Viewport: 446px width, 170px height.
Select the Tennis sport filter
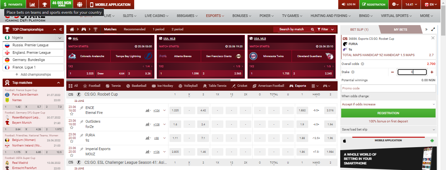(x=113, y=86)
